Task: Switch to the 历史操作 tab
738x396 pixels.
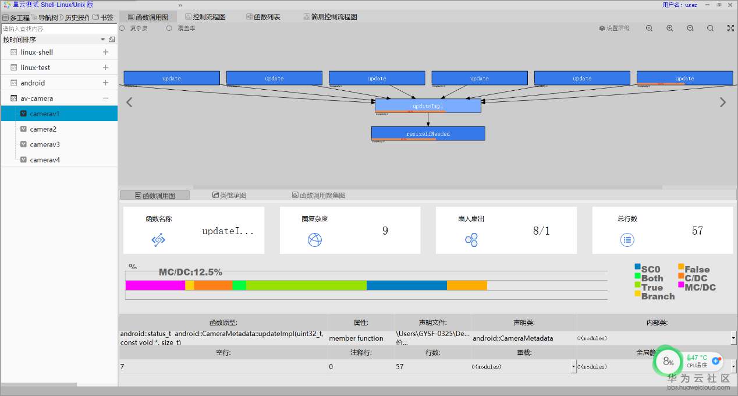Action: click(75, 17)
